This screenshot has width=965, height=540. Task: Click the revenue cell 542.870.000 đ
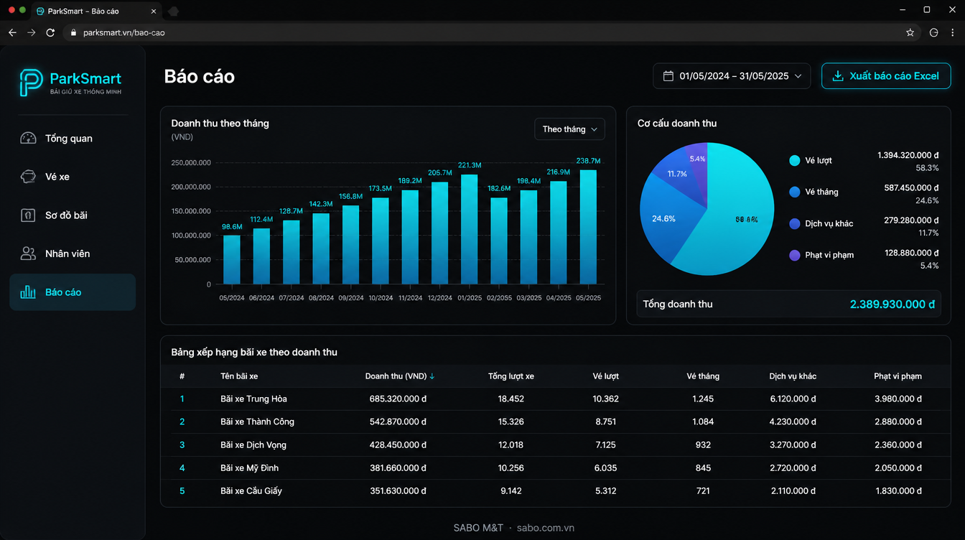coord(398,422)
